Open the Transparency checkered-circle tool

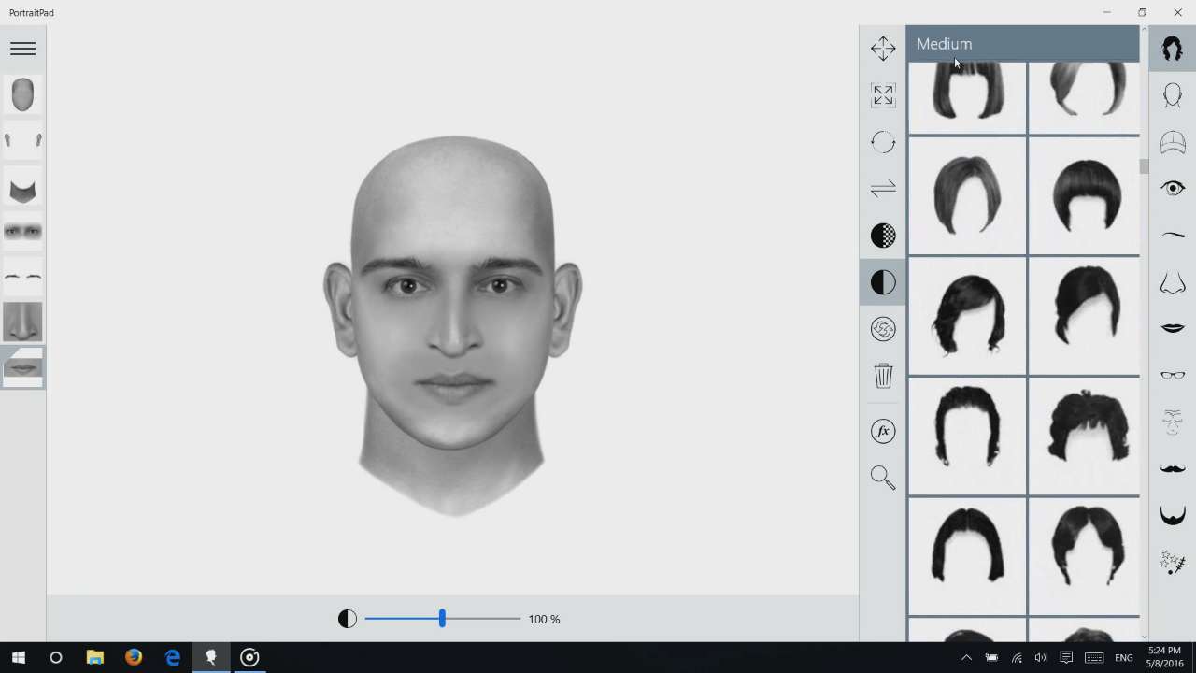pos(883,236)
